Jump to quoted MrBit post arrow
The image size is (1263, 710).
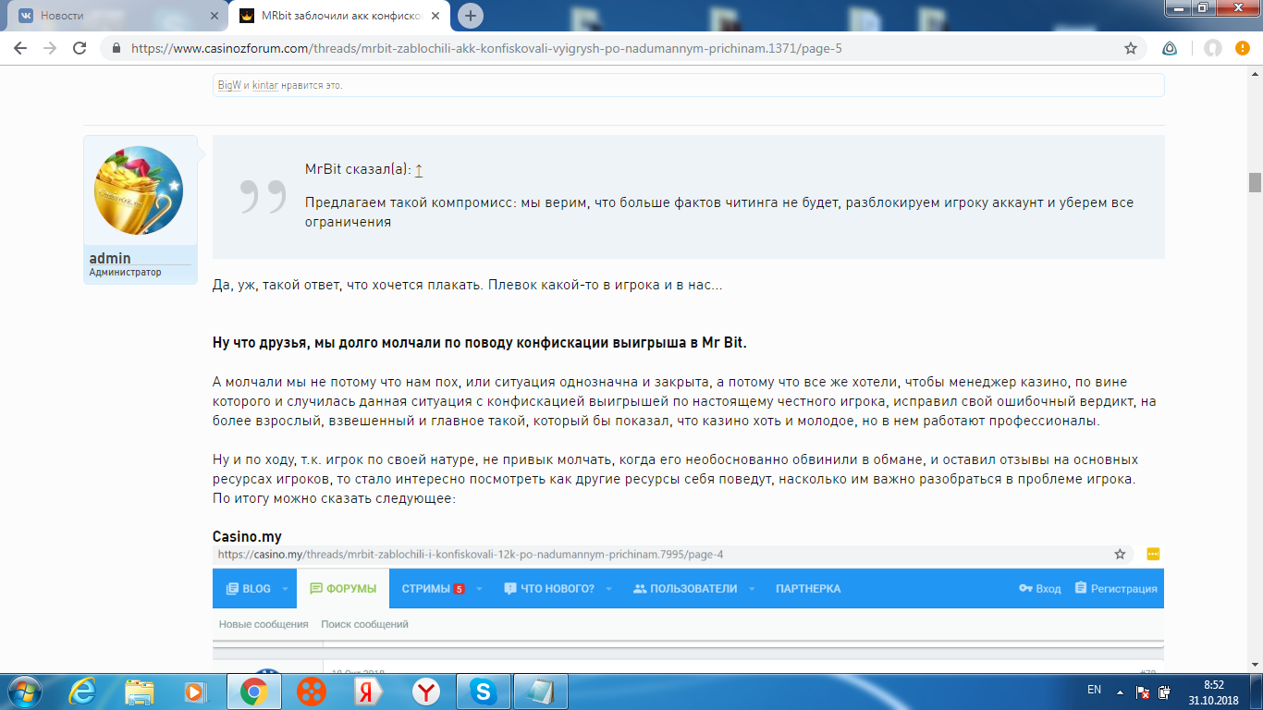419,170
